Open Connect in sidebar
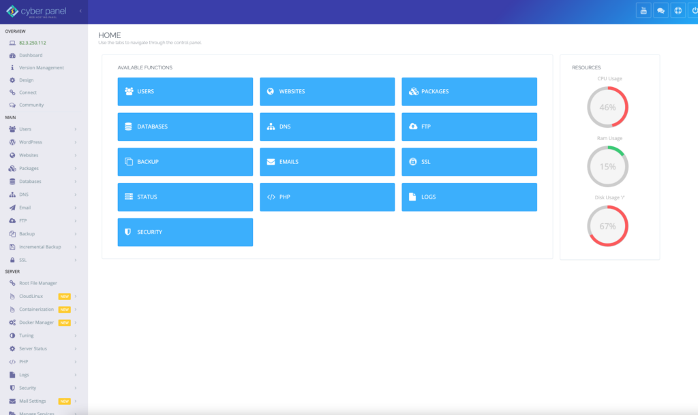 click(27, 93)
